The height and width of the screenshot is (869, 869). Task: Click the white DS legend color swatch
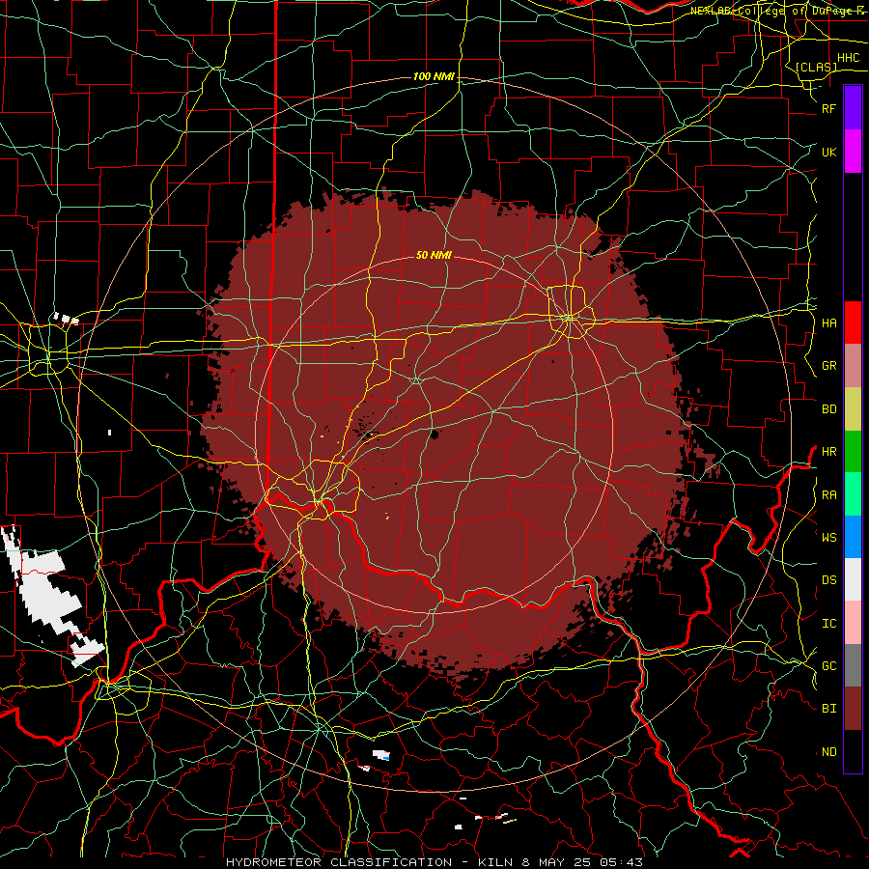[853, 579]
